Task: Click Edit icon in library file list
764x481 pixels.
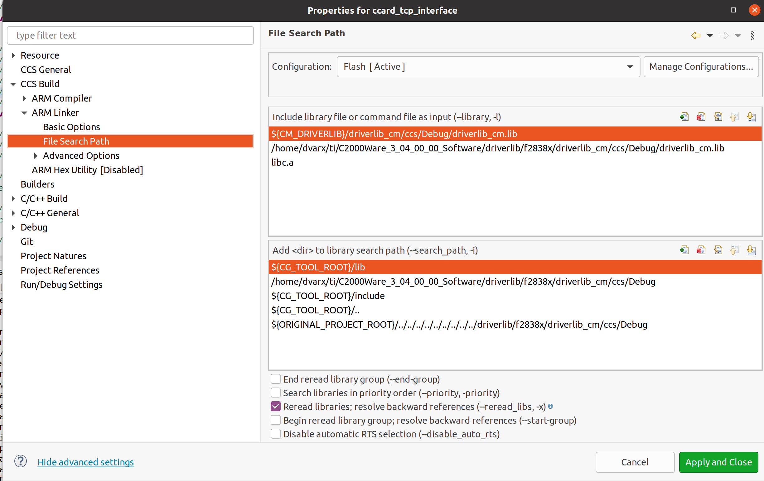Action: click(718, 117)
